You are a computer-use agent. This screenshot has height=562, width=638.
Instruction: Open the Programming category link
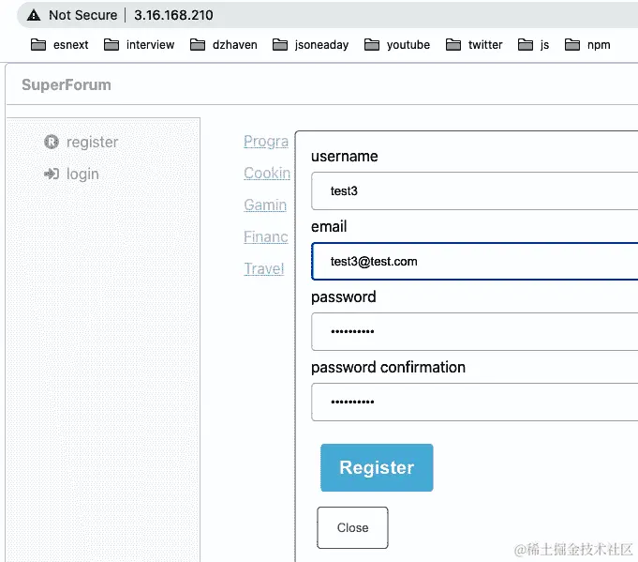pyautogui.click(x=266, y=142)
